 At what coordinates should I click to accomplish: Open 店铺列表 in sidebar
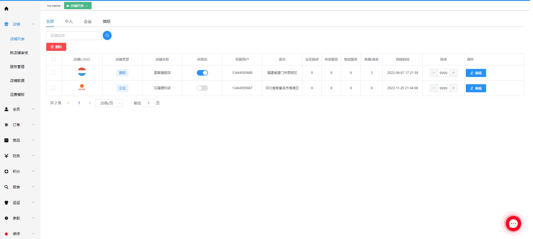tap(17, 39)
